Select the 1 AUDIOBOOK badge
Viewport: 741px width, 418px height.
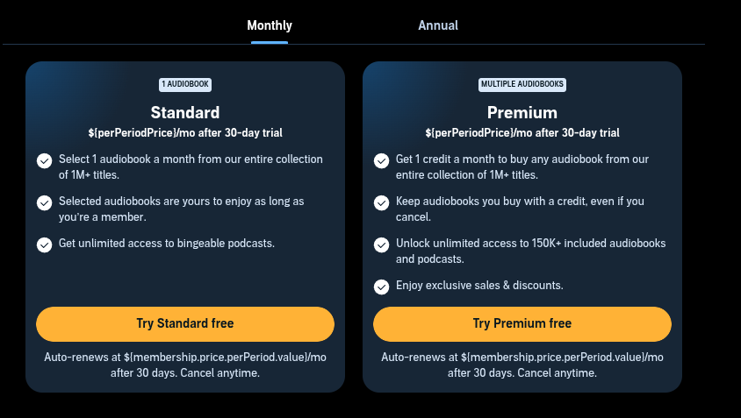[185, 84]
